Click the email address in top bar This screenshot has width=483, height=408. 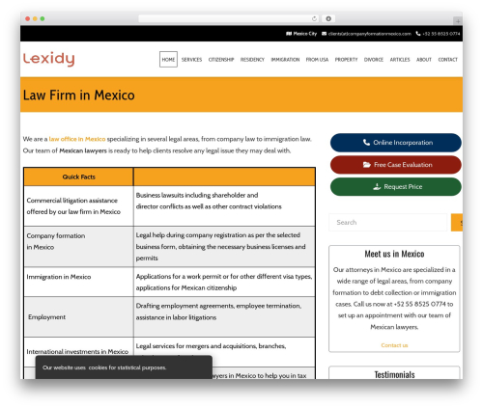point(370,34)
